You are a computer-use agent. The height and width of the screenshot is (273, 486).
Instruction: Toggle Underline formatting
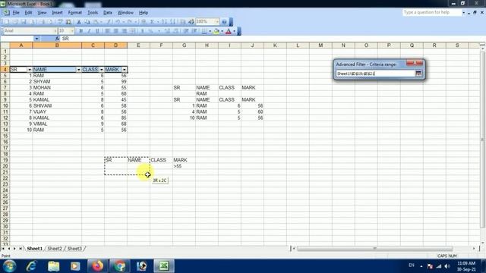(97, 31)
